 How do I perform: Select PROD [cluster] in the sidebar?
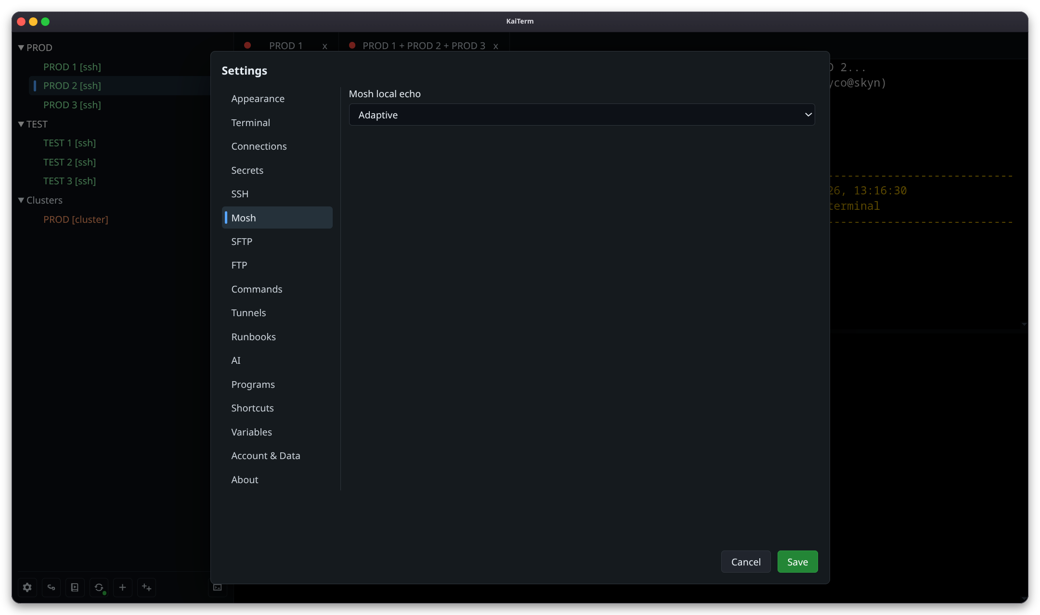pos(76,219)
